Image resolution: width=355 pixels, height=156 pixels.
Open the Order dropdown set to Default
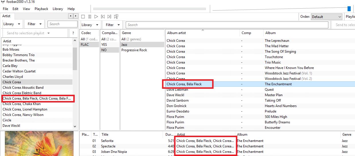coord(326,17)
